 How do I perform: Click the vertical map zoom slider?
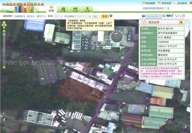point(4,48)
